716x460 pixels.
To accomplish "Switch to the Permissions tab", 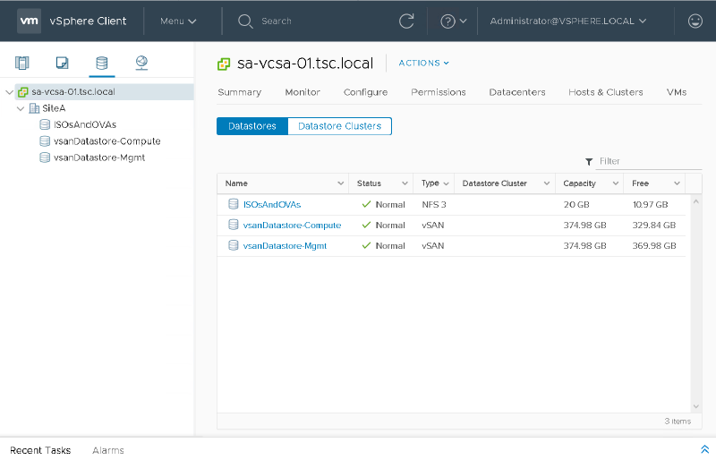I will click(x=439, y=92).
